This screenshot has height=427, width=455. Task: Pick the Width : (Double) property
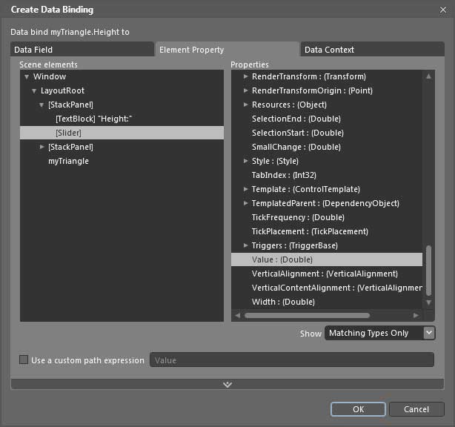283,302
